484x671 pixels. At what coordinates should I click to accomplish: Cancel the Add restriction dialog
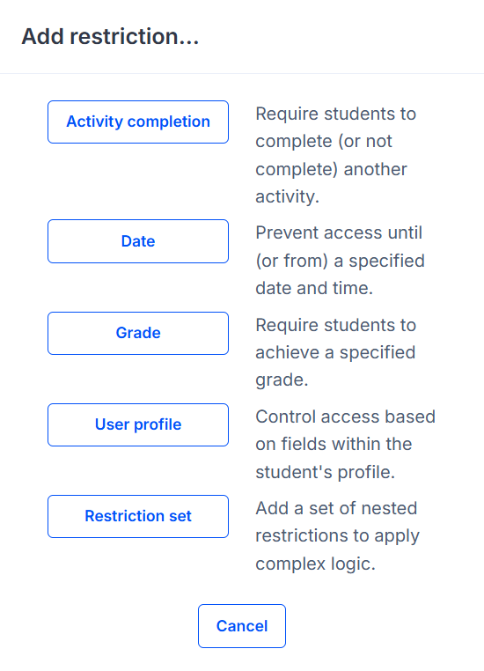pos(242,626)
